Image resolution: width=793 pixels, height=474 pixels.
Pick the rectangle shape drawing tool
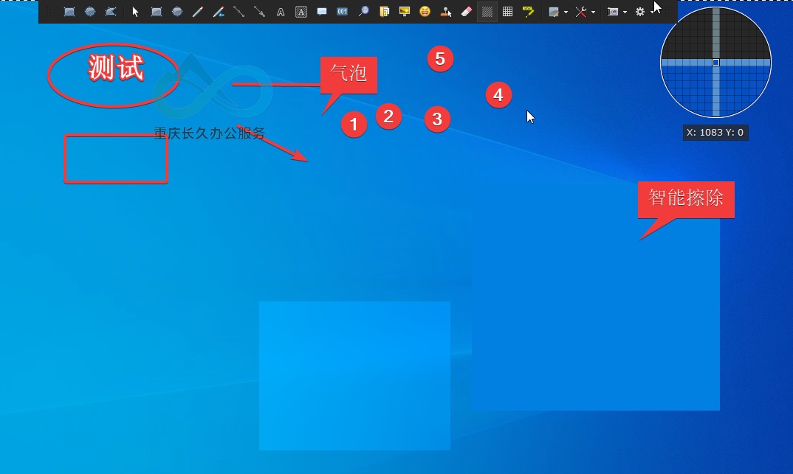(x=157, y=12)
